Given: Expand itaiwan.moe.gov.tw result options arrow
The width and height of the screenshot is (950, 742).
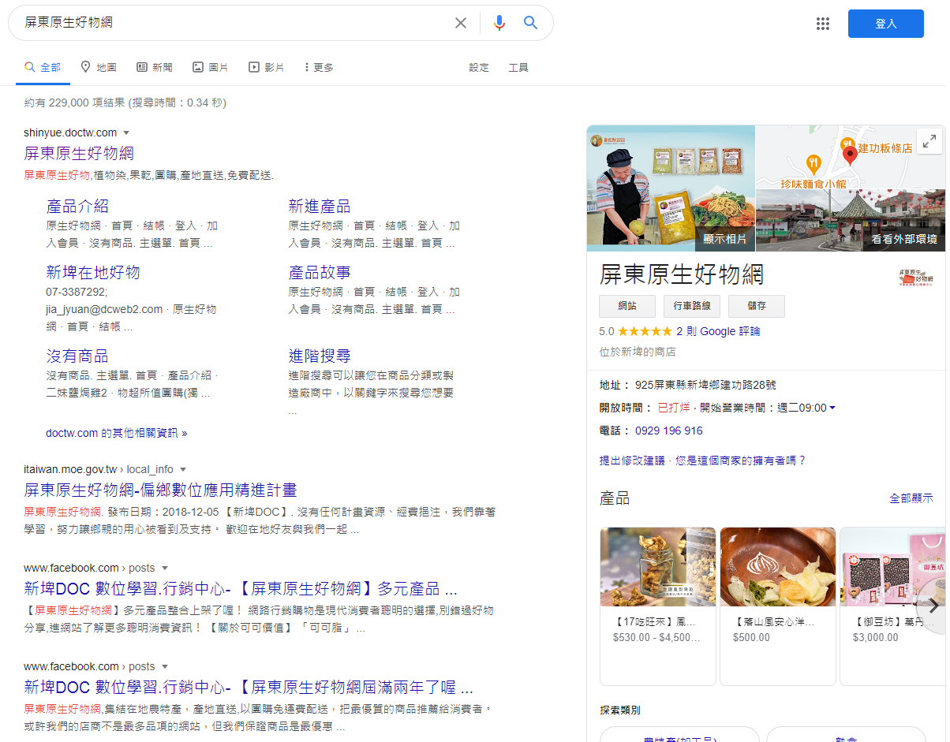Looking at the screenshot, I should [183, 470].
